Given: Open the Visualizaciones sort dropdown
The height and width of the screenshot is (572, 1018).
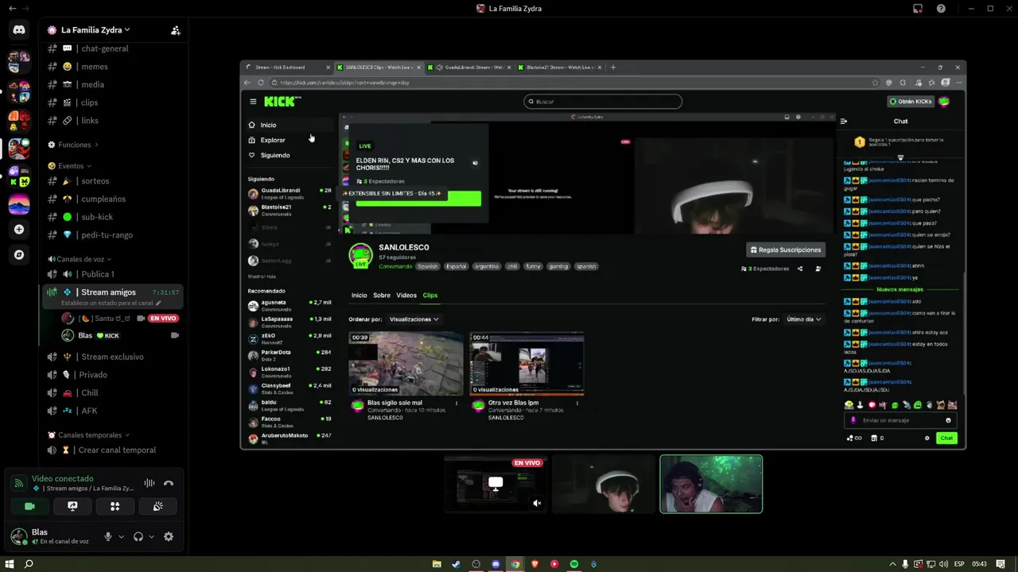Looking at the screenshot, I should [x=414, y=319].
